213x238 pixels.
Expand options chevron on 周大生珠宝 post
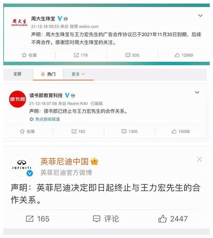pos(200,16)
